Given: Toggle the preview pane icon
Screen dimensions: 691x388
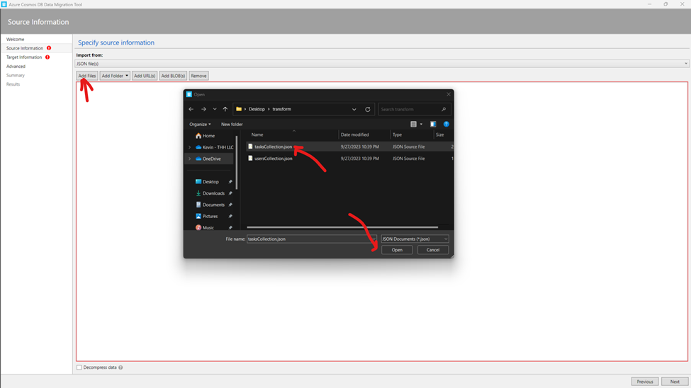Looking at the screenshot, I should pos(433,124).
